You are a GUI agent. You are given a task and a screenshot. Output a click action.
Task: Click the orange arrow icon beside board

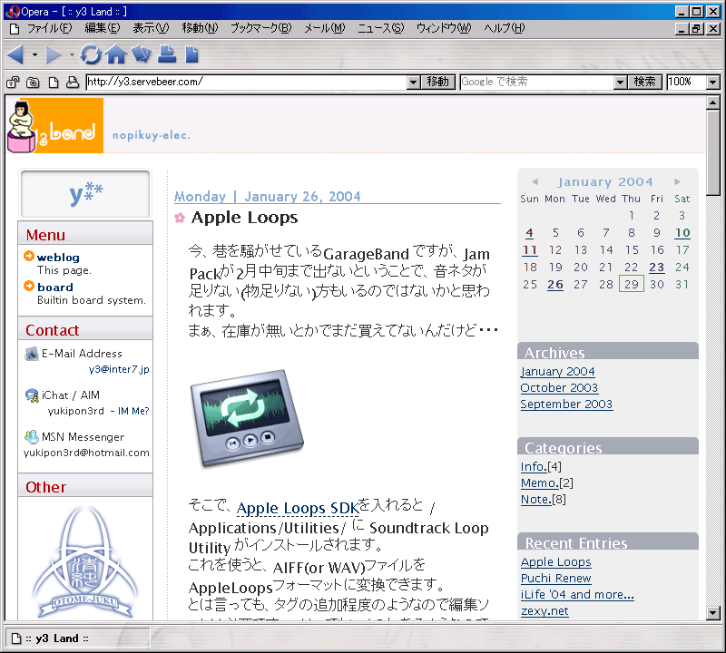click(x=29, y=286)
